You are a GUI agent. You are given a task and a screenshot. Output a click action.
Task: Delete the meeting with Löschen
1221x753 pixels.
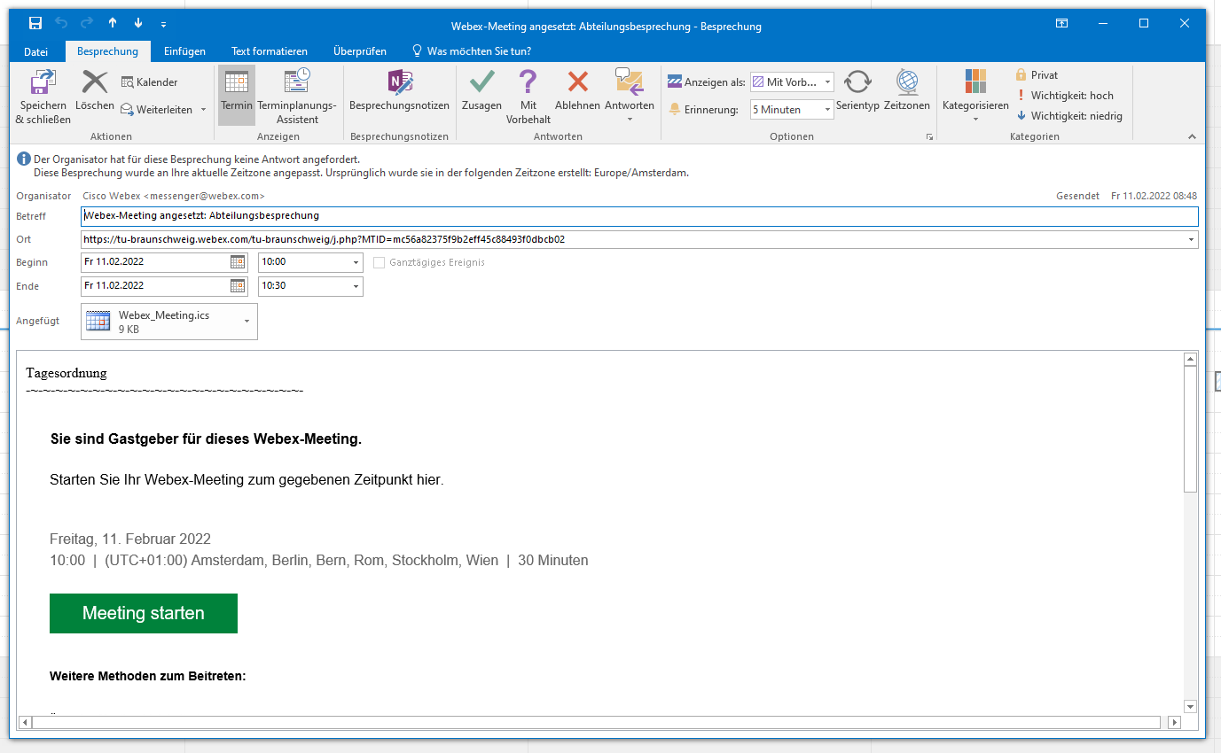(95, 91)
